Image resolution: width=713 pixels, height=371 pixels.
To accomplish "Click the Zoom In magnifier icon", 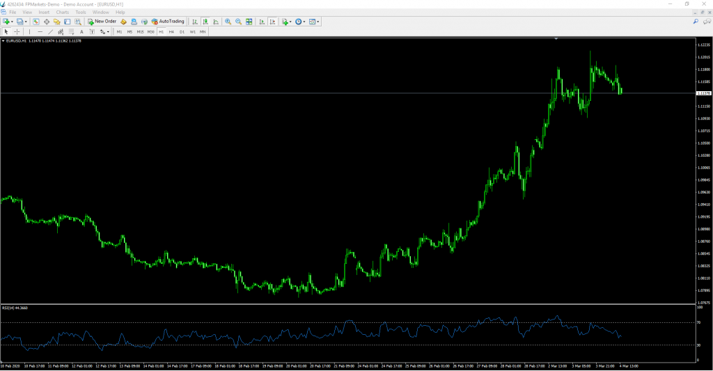I will coord(228,22).
